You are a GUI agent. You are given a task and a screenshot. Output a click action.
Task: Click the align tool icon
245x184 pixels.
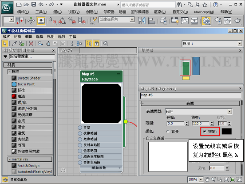tap(151, 21)
